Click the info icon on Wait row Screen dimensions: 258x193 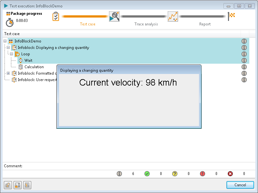tap(244, 60)
